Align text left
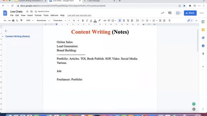 120,21
